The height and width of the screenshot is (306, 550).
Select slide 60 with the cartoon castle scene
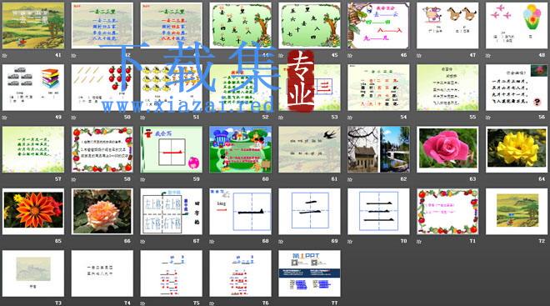coord(240,149)
